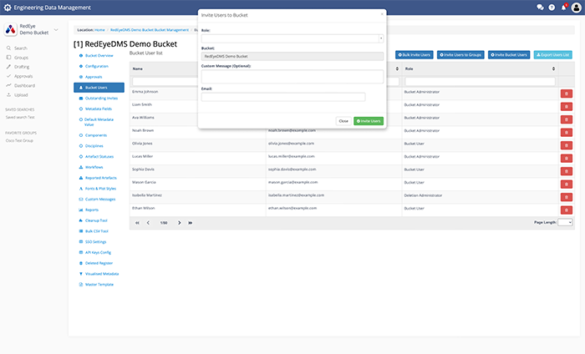Open the chat messages icon in header
The image size is (585, 354).
540,7
